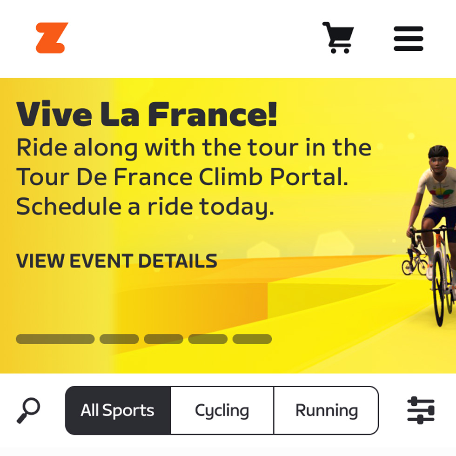Select the fourth carousel slide indicator
Image resolution: width=456 pixels, height=456 pixels.
coord(208,339)
